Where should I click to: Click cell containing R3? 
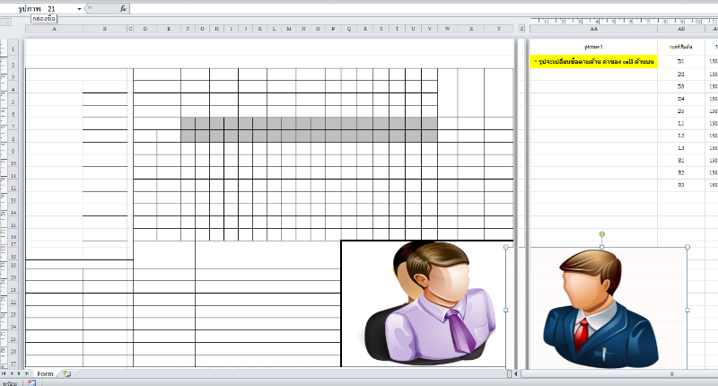[681, 186]
